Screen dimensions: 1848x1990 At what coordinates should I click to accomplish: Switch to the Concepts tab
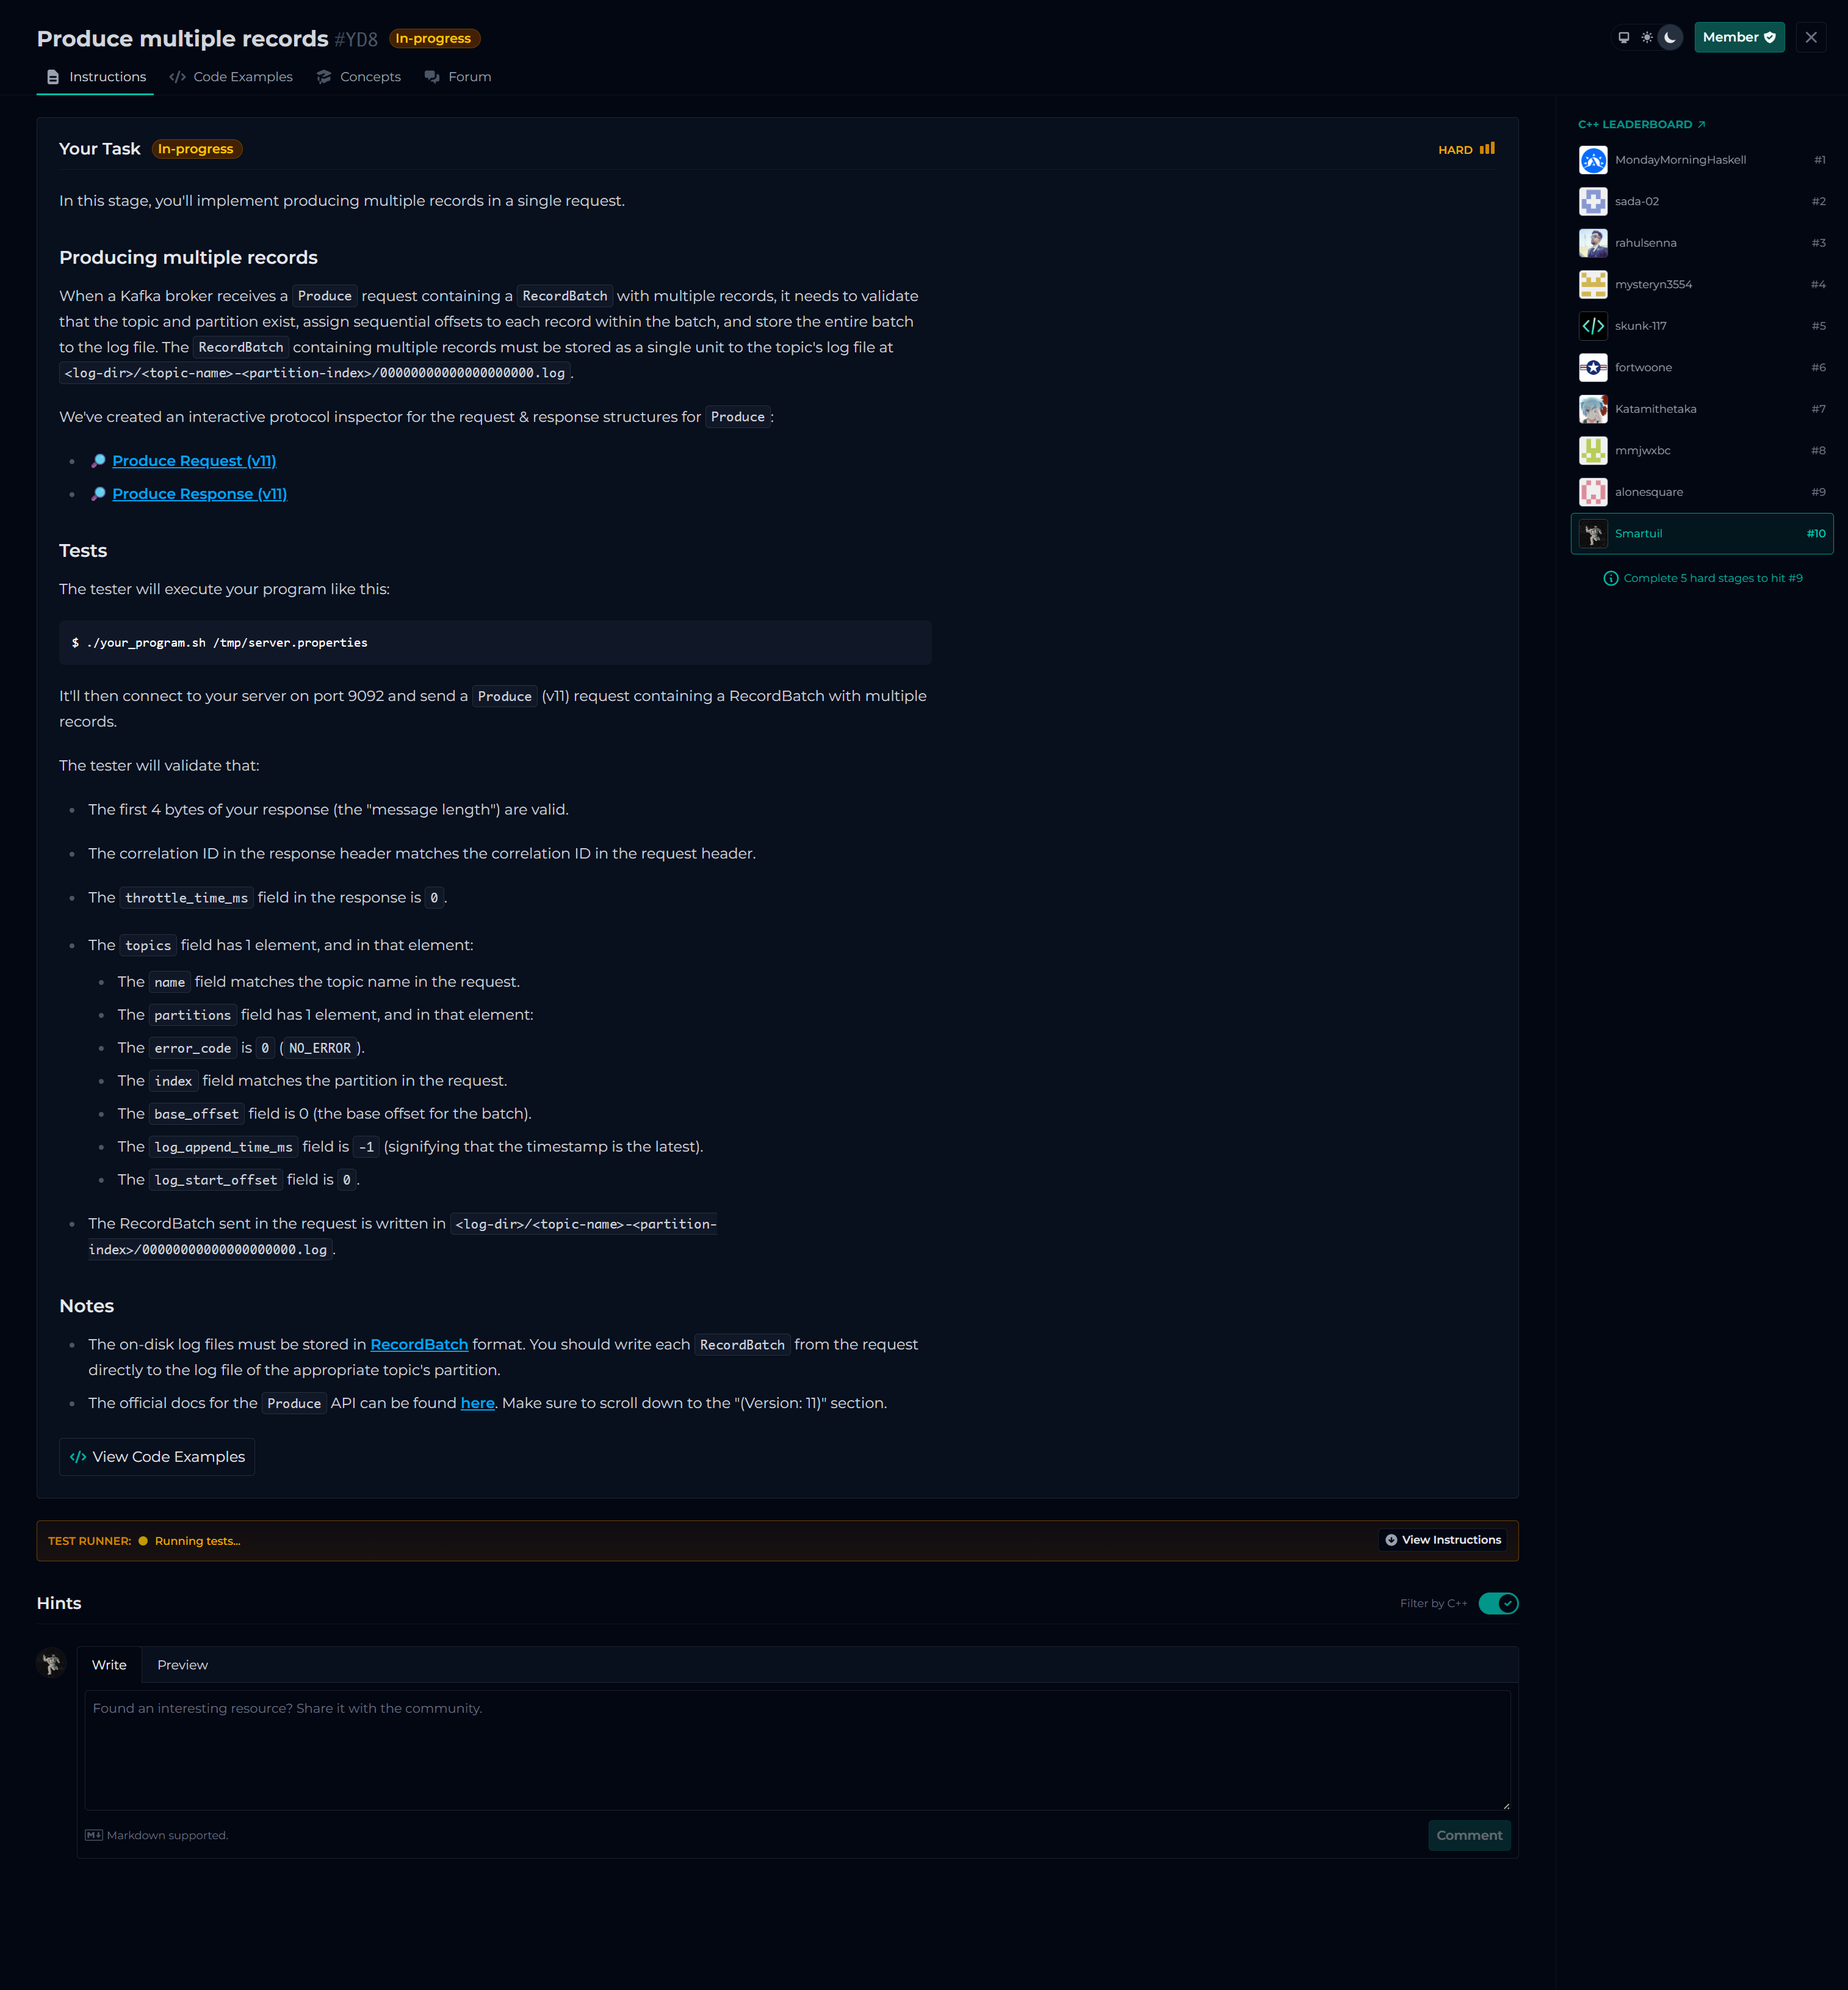359,77
